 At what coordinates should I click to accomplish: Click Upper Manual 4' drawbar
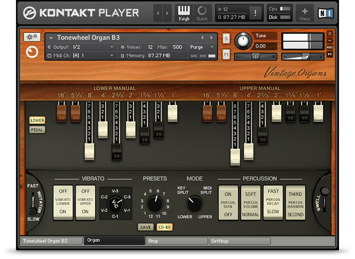pyautogui.click(x=249, y=151)
